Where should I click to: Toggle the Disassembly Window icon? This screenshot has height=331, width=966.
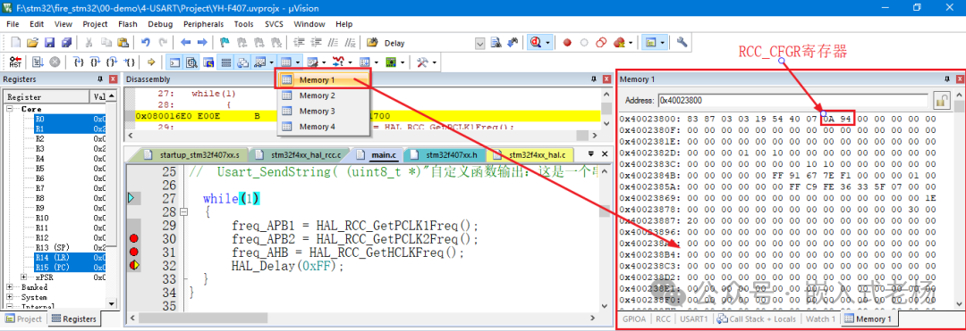pos(192,62)
